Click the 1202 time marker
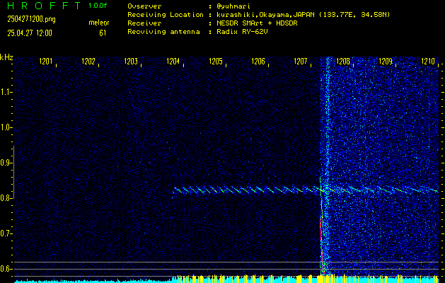The height and width of the screenshot is (283, 445). [88, 61]
